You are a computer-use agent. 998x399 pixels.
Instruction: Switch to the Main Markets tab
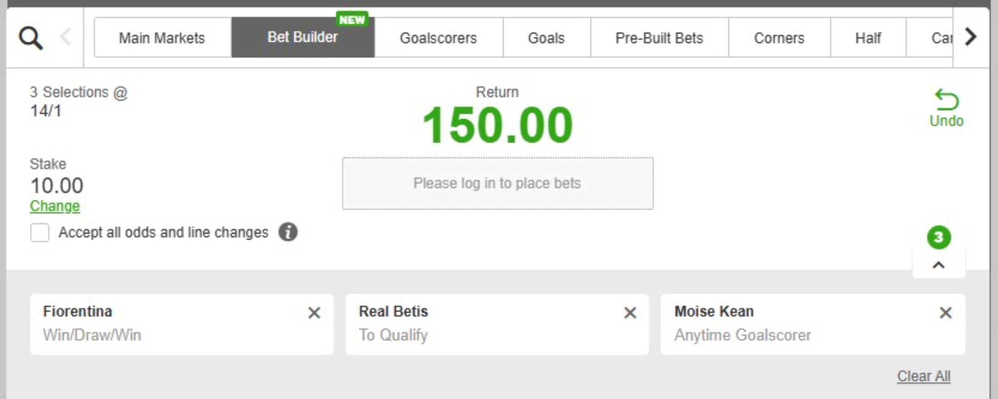[x=162, y=38]
